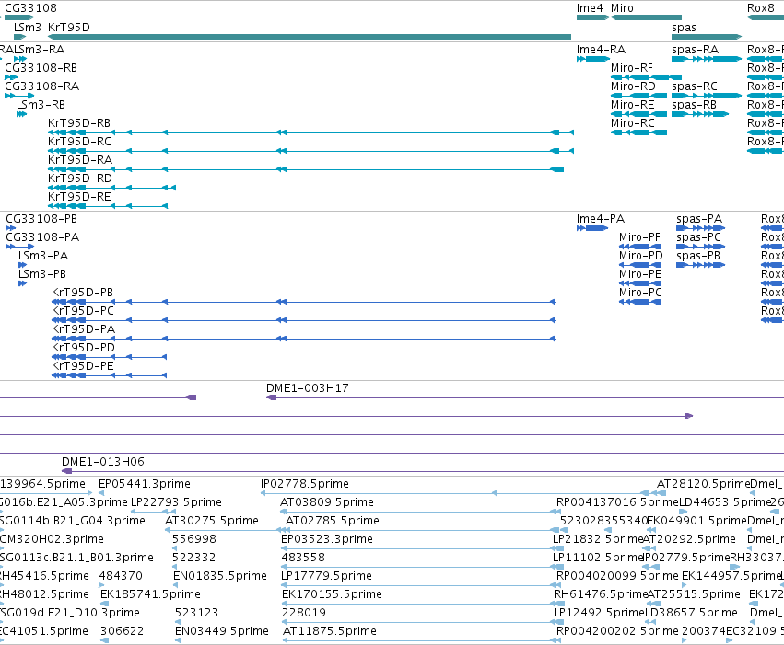Open the KrT95D-RA transcript
The image size is (784, 645).
[306, 169]
